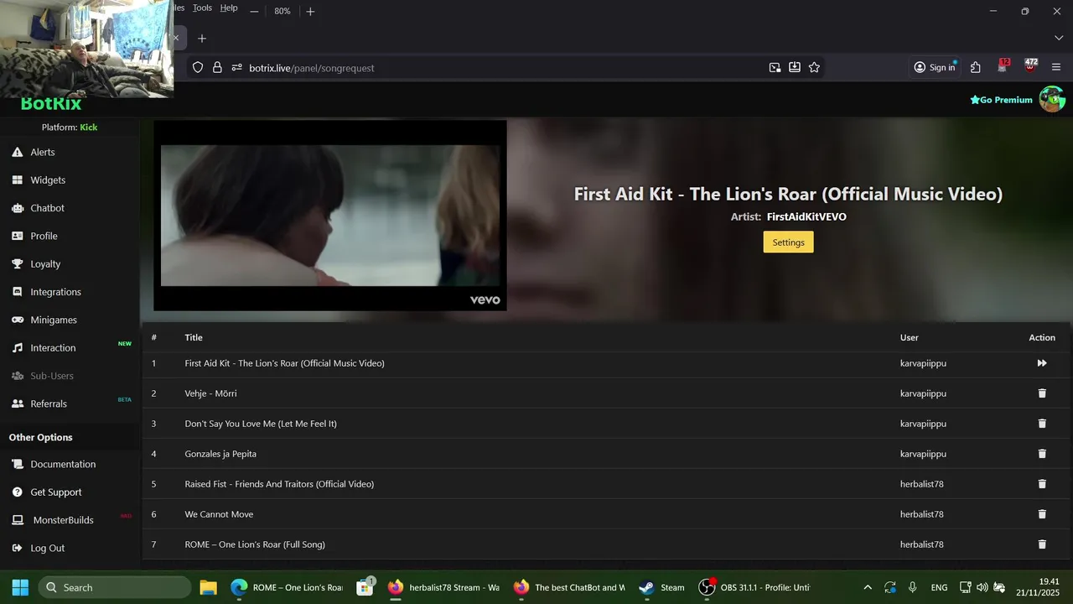Click herbalist78 in the ROME song row
This screenshot has height=604, width=1073.
922,544
